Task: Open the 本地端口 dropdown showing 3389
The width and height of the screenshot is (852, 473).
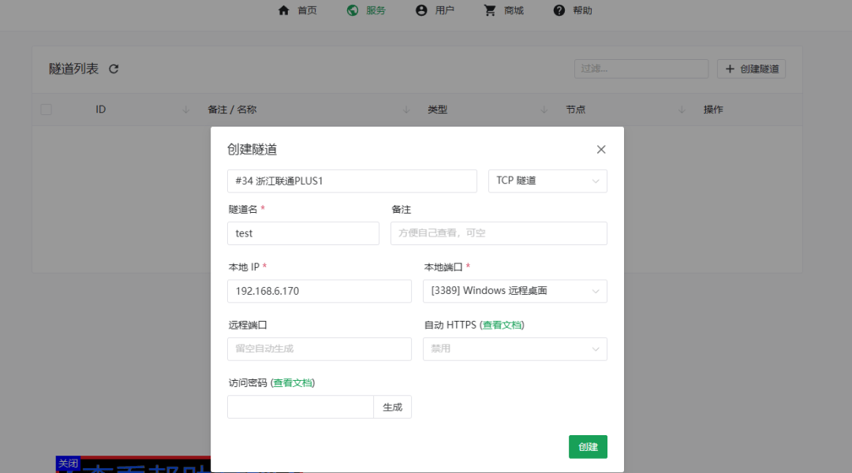Action: click(x=515, y=291)
